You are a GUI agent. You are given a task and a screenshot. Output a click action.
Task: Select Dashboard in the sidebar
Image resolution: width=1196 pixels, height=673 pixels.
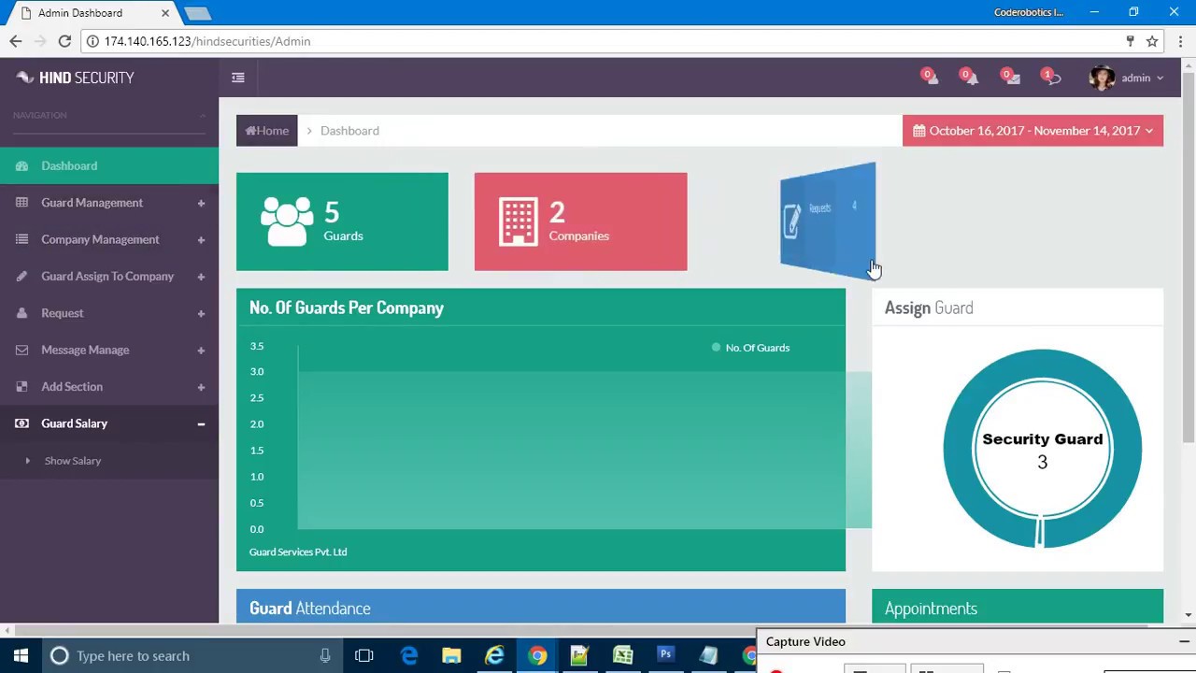(109, 165)
